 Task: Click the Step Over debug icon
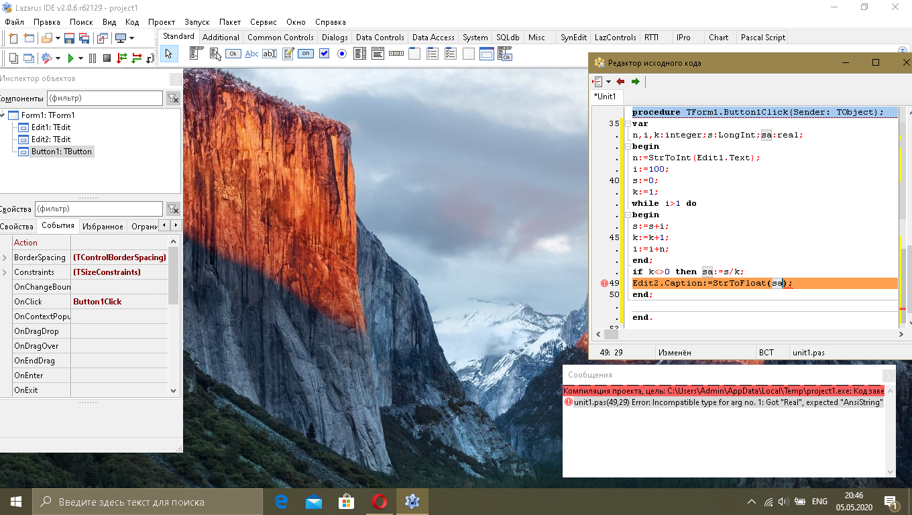coord(137,58)
